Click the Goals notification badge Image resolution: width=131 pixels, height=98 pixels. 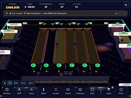point(112,87)
